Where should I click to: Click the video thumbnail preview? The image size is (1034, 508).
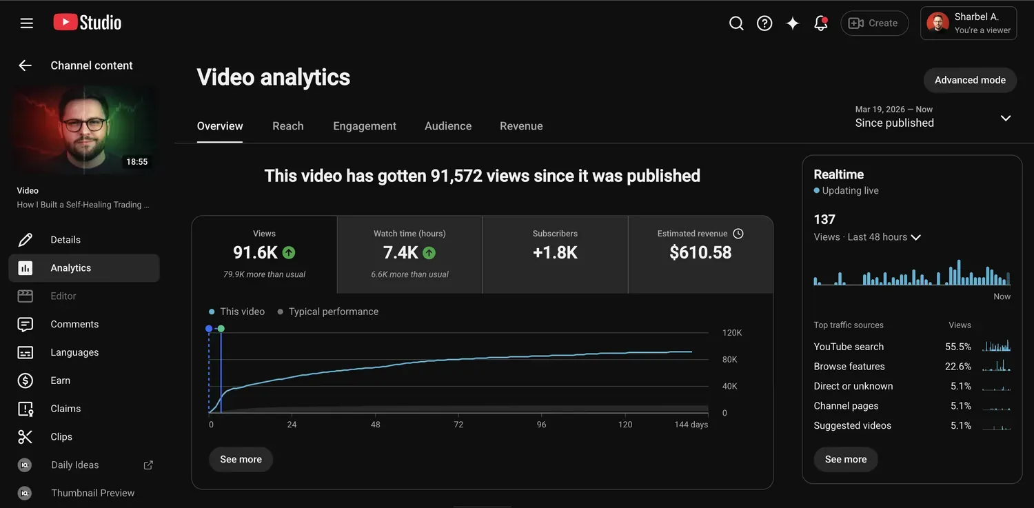(x=84, y=130)
